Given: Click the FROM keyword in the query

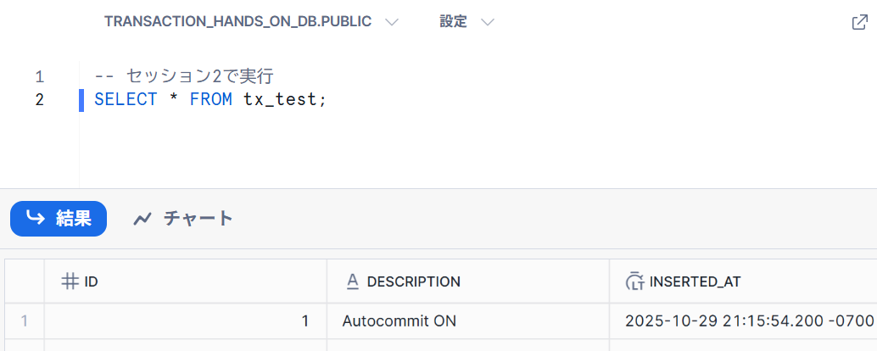Looking at the screenshot, I should click(210, 99).
